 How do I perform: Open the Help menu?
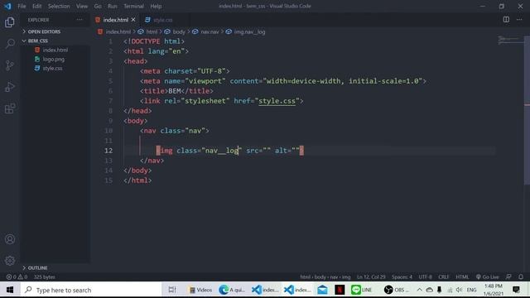[156, 6]
